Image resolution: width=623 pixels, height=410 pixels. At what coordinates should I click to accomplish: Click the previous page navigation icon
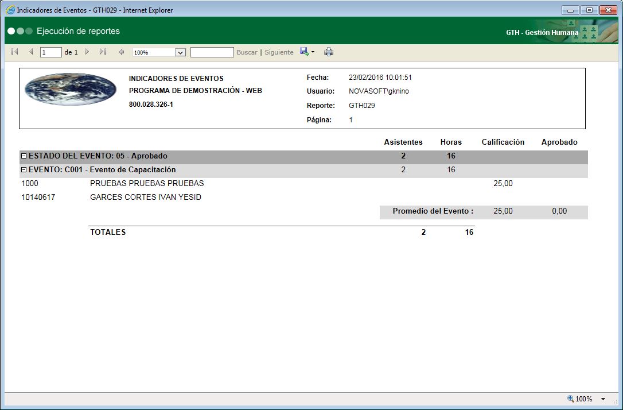[x=30, y=52]
